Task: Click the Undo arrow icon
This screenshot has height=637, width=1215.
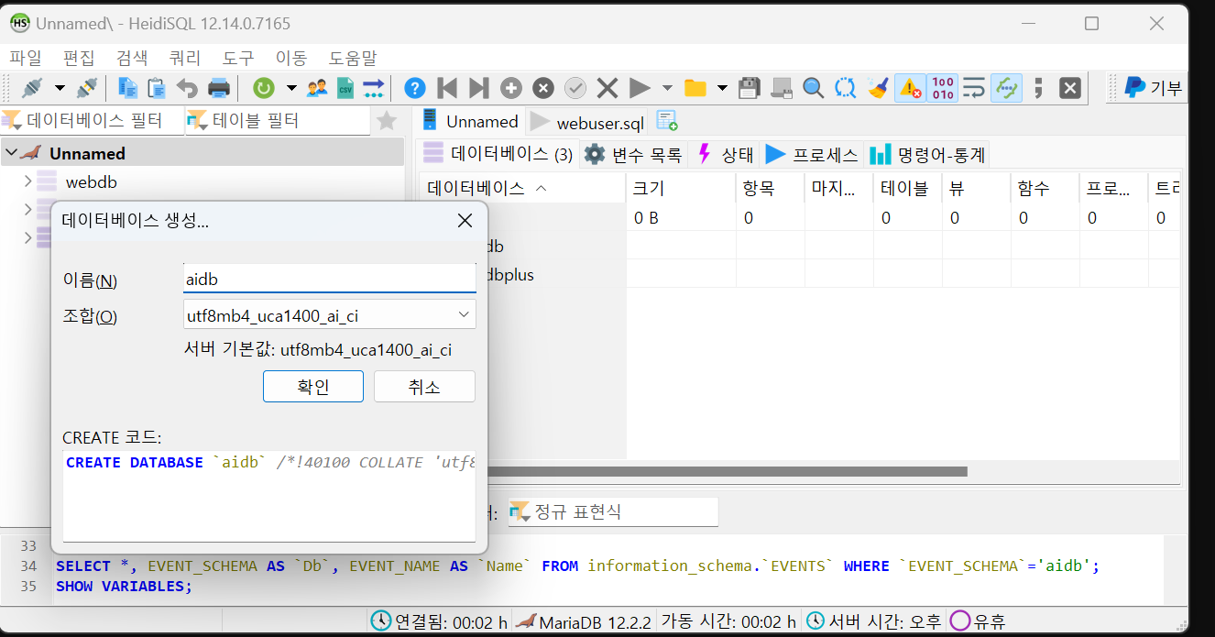Action: click(x=187, y=88)
